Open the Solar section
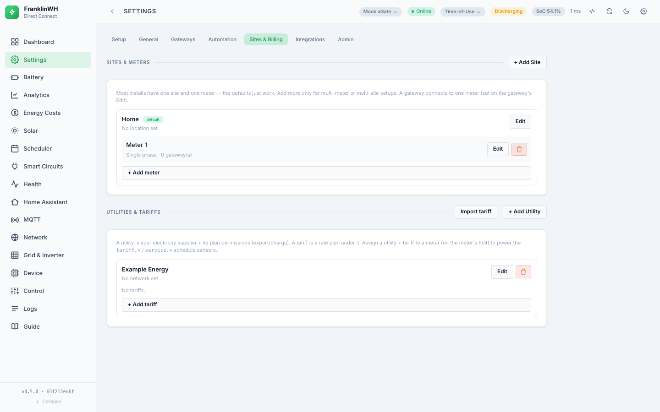 (x=48, y=131)
